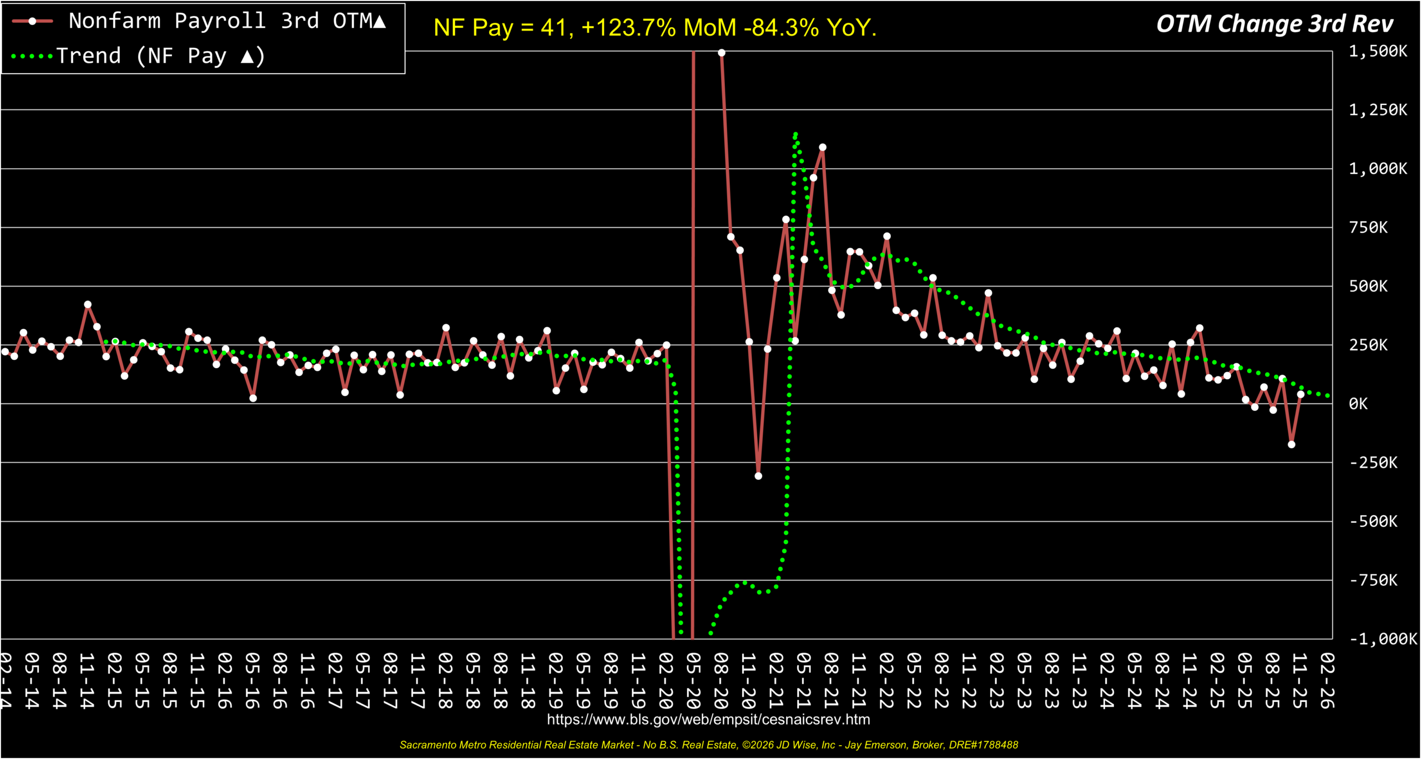Click the Trend (NF Pay) legend entry
This screenshot has width=1421, height=759.
pyautogui.click(x=161, y=56)
